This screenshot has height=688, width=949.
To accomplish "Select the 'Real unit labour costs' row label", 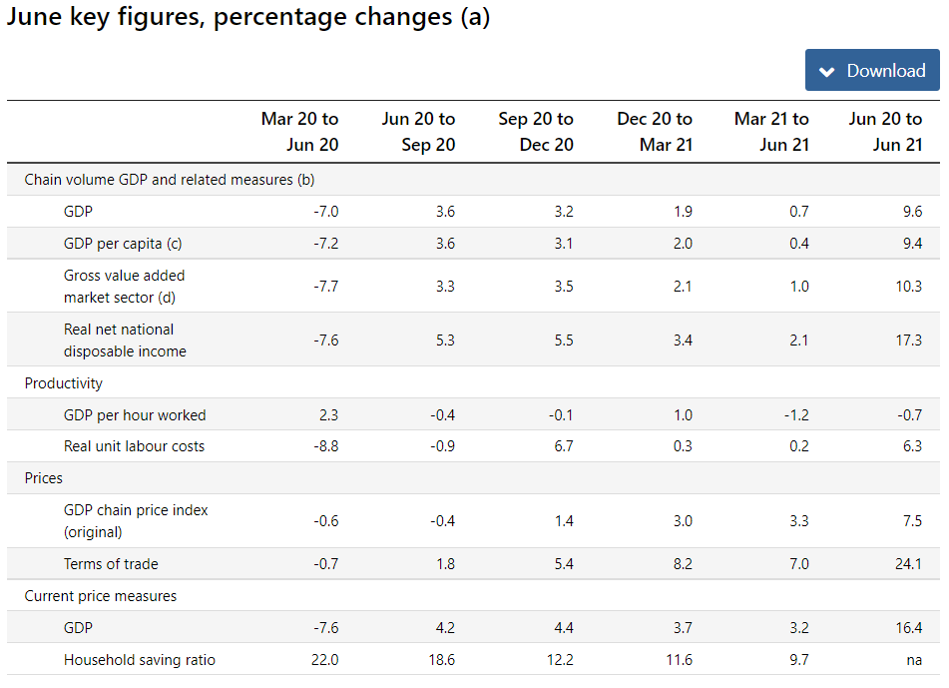I will [x=134, y=446].
